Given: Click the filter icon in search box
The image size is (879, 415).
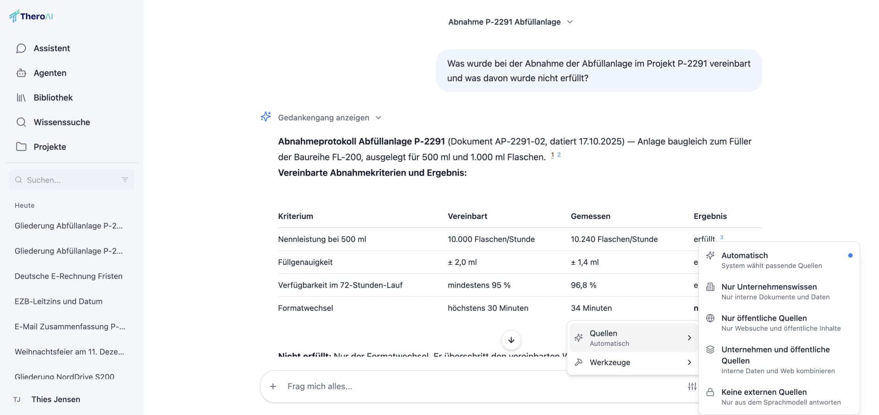Looking at the screenshot, I should click(125, 180).
